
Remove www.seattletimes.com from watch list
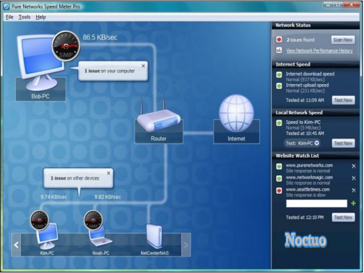coord(353,190)
